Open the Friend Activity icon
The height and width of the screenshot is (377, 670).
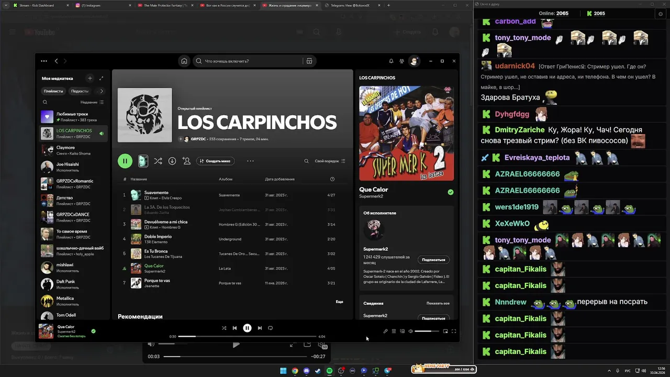(401, 61)
